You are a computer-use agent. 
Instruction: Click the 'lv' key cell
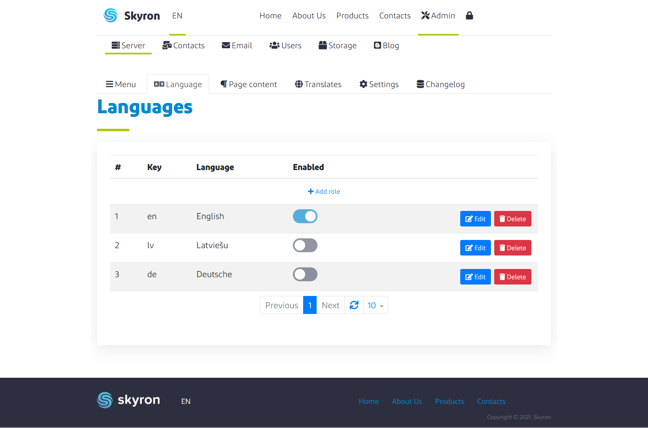pyautogui.click(x=151, y=245)
